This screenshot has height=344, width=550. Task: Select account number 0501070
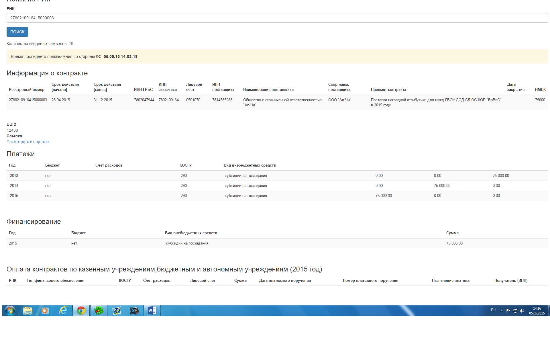point(193,100)
